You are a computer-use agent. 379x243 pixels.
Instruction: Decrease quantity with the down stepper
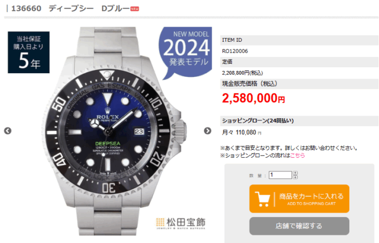point(295,177)
